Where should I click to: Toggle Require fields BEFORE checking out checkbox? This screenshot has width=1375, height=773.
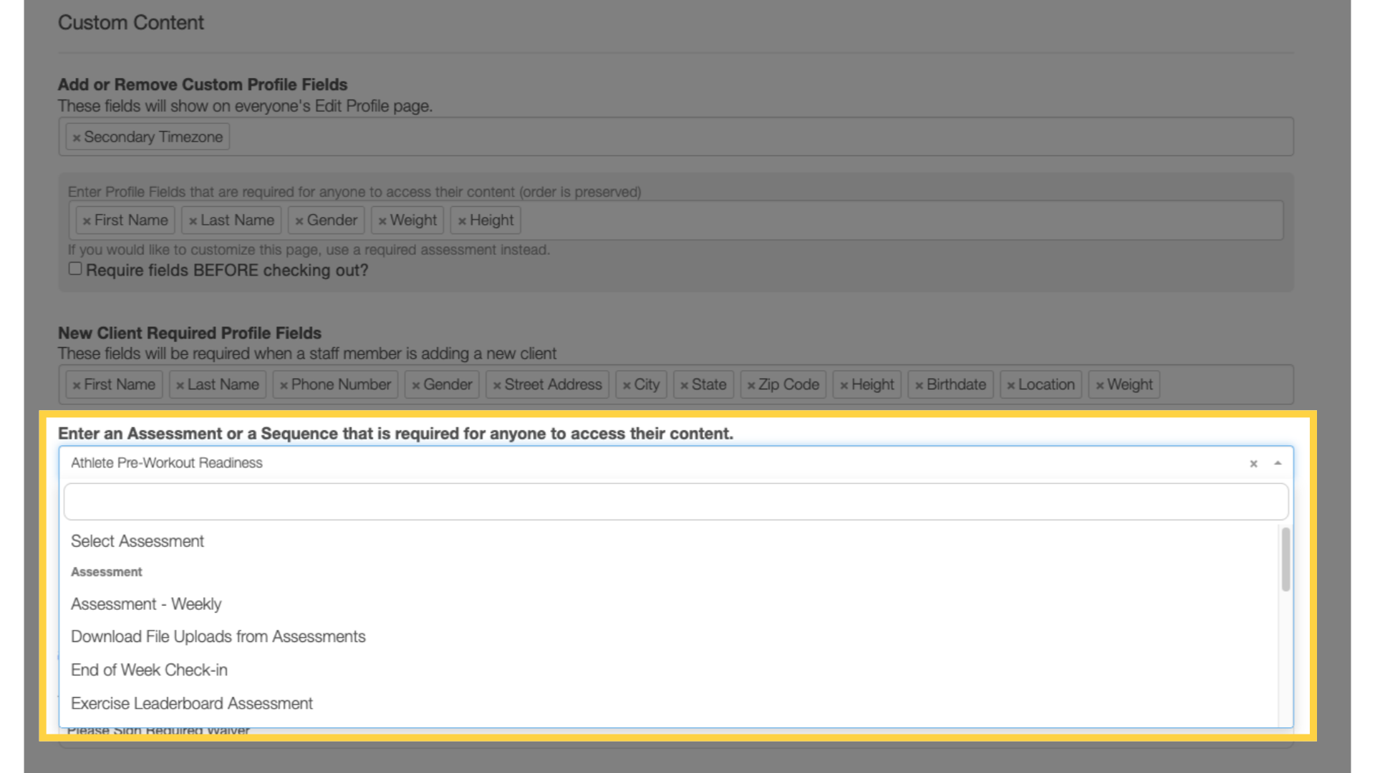pos(75,268)
